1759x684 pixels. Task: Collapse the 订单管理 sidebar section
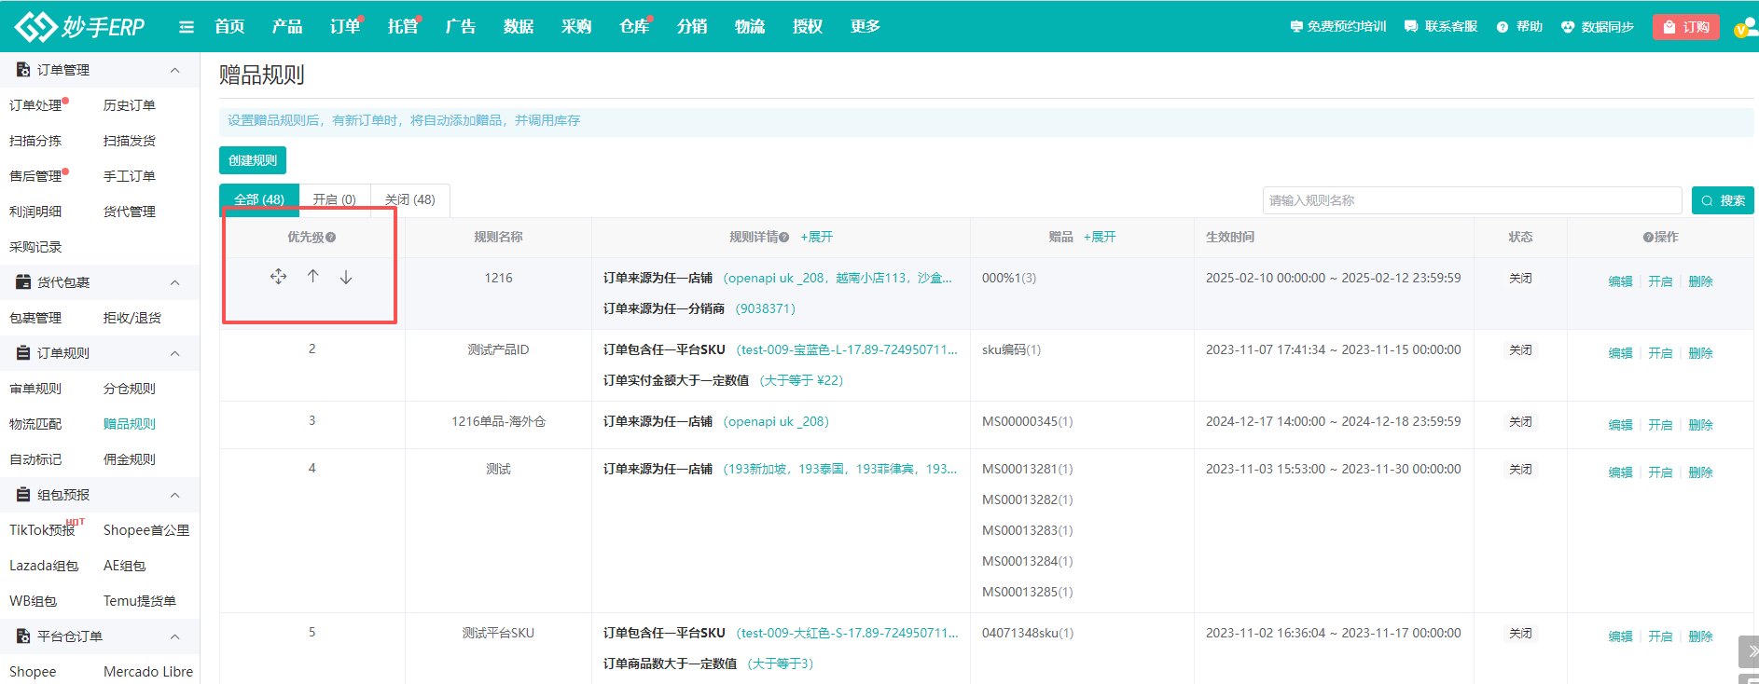tap(174, 70)
